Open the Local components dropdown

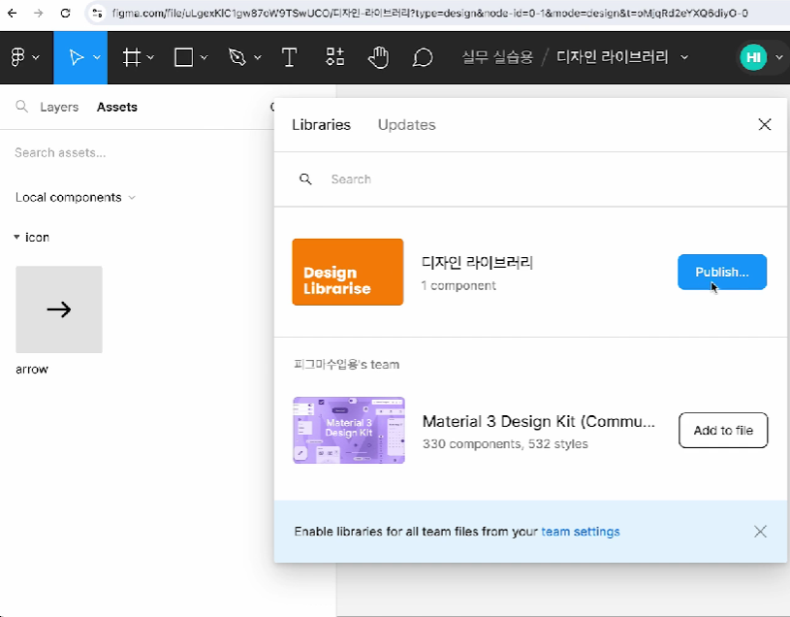(75, 197)
